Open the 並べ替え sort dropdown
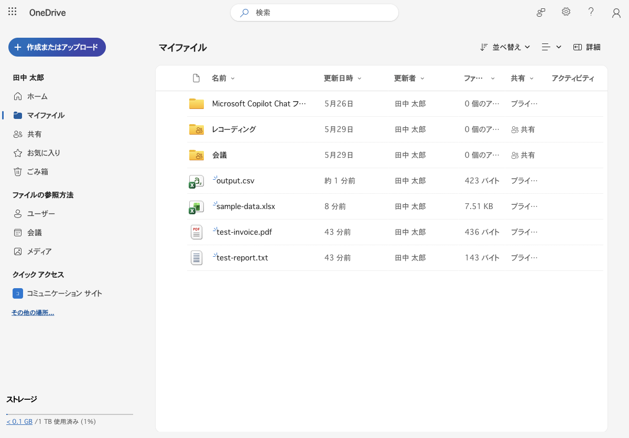 [505, 47]
